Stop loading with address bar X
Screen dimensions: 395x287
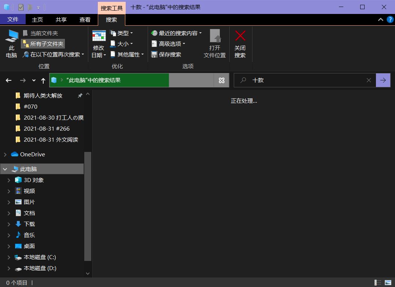pyautogui.click(x=221, y=80)
